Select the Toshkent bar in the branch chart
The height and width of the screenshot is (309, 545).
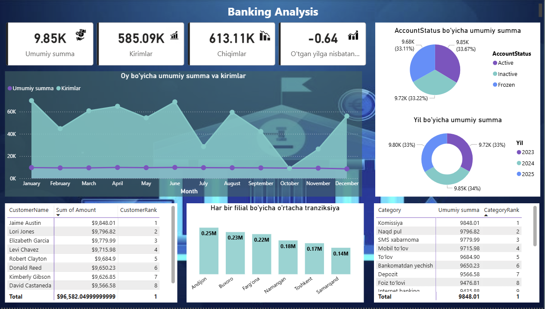point(315,259)
